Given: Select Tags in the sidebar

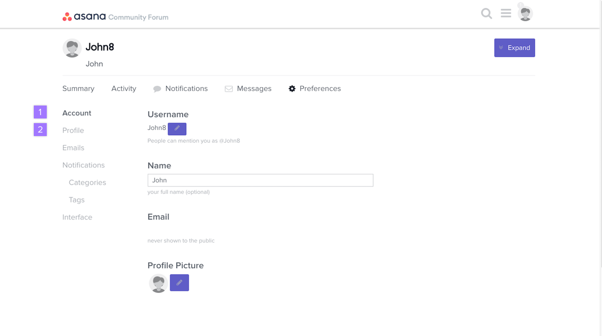Looking at the screenshot, I should pyautogui.click(x=76, y=200).
